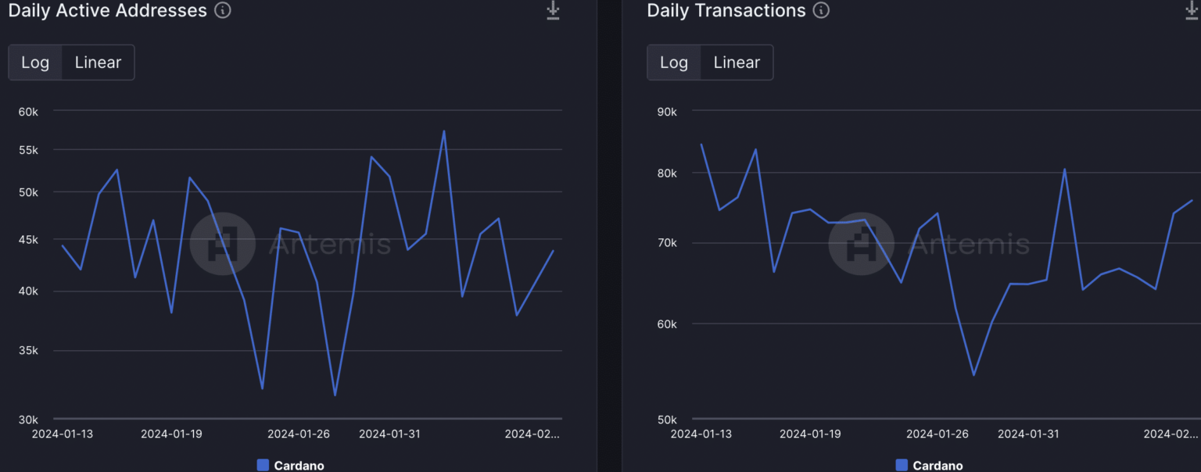Select Log scale for Daily Transactions chart

click(674, 63)
